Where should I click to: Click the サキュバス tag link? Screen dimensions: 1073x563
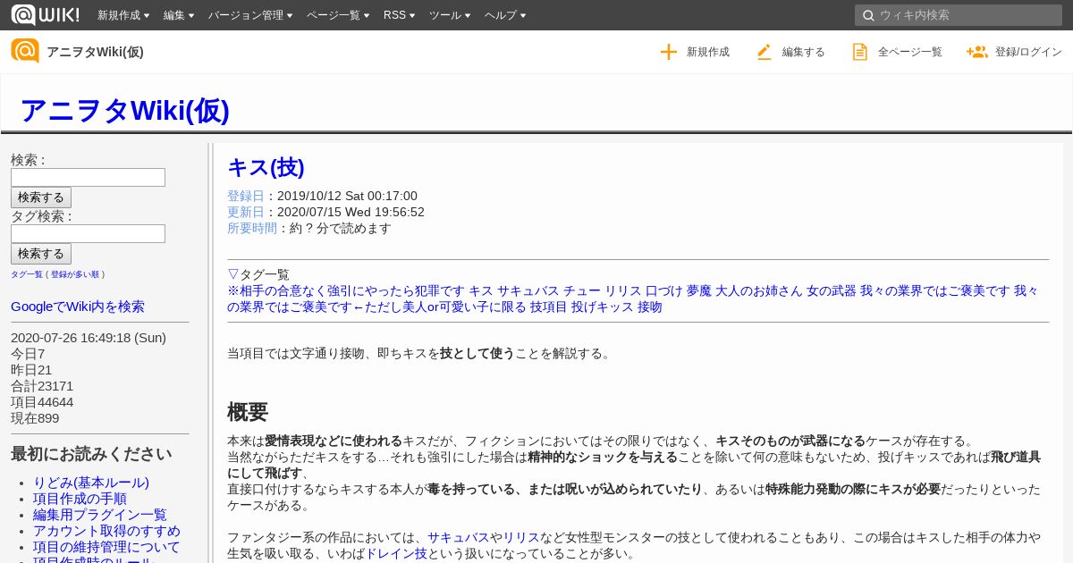528,290
